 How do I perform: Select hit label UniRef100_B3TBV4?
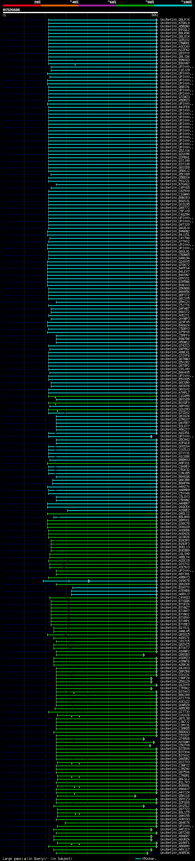175,749
